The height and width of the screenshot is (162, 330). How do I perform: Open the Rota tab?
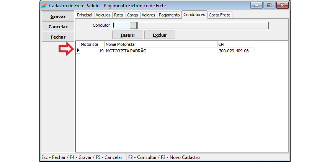118,15
